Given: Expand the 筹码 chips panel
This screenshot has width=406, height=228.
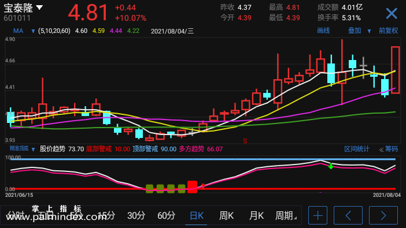Looking at the screenshot, I should (x=389, y=149).
